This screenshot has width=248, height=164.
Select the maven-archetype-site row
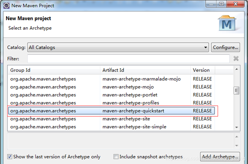tap(111, 119)
